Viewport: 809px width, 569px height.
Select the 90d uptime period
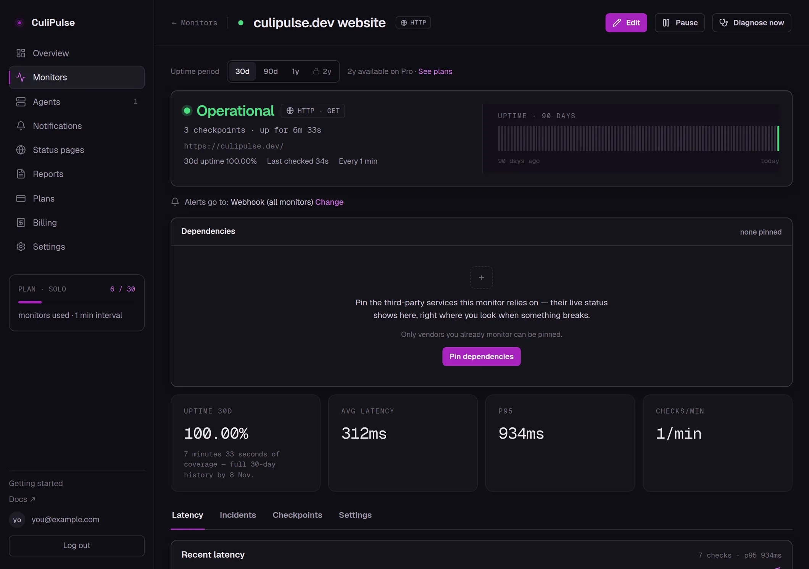coord(271,71)
